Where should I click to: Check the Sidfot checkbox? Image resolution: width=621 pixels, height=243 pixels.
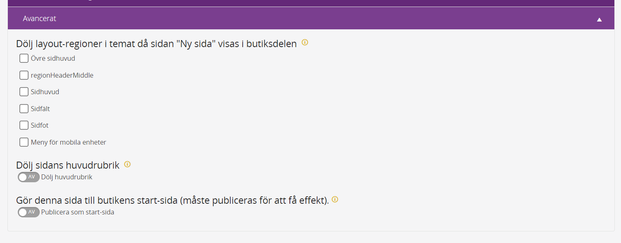coord(24,125)
